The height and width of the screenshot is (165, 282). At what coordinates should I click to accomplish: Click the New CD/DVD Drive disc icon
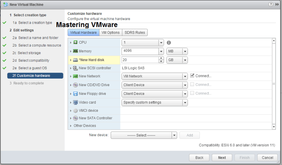coord(75,85)
